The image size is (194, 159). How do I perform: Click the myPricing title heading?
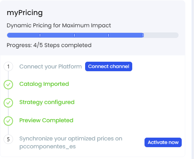click(25, 13)
